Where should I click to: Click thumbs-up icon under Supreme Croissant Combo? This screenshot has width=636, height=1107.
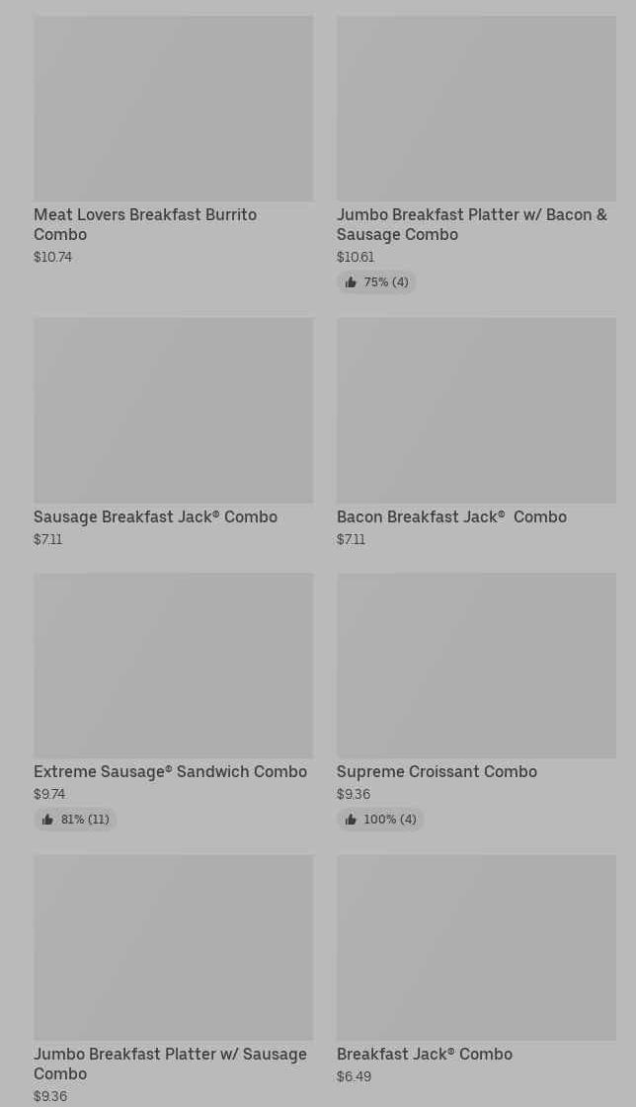[x=351, y=820]
